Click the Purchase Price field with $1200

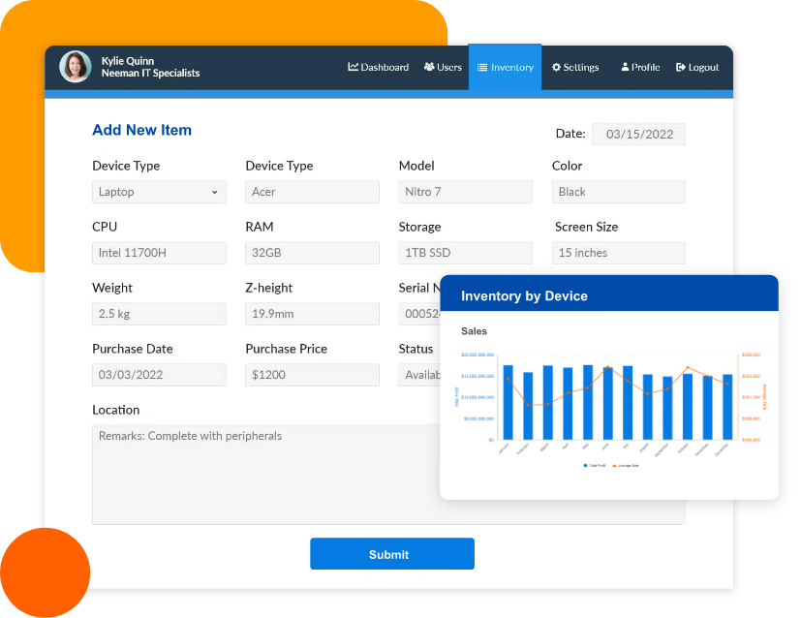pos(312,375)
